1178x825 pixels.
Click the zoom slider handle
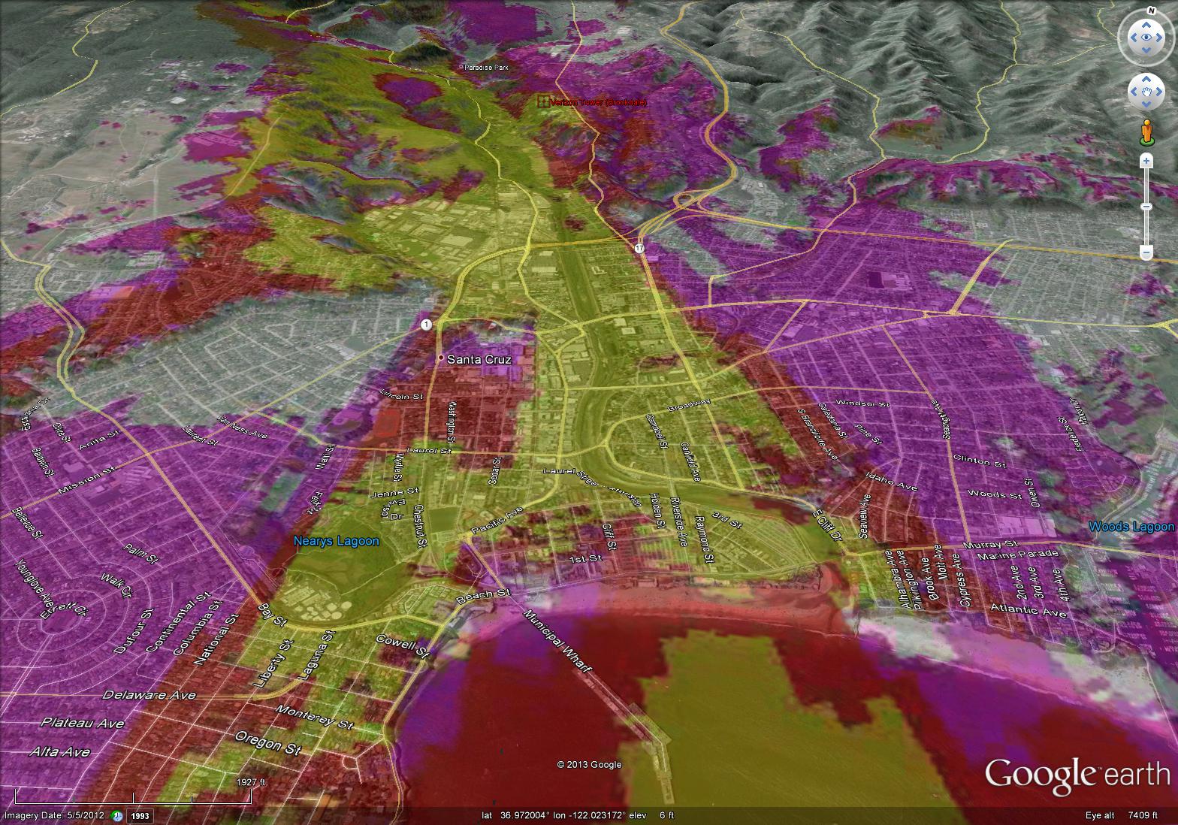1146,207
